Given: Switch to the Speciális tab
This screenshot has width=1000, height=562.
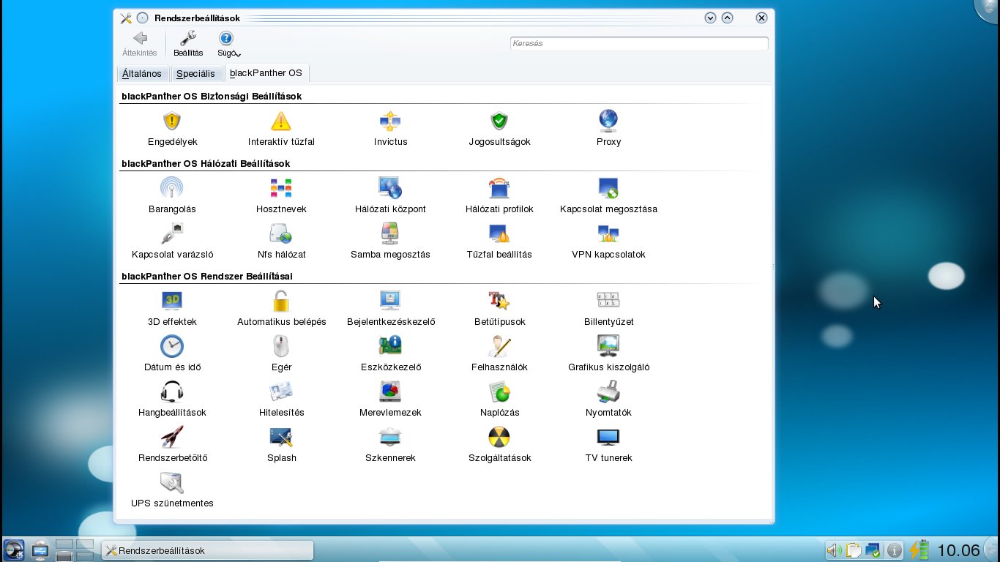Looking at the screenshot, I should (x=195, y=74).
